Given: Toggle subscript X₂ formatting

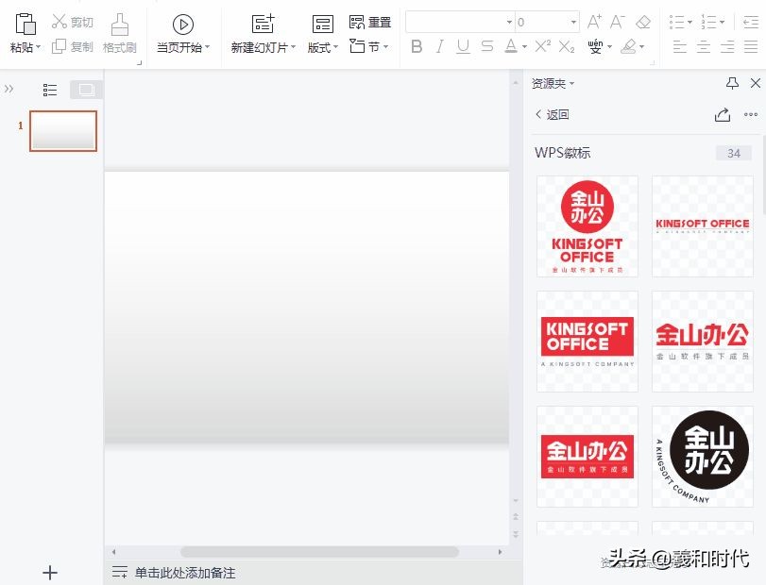Looking at the screenshot, I should [567, 46].
